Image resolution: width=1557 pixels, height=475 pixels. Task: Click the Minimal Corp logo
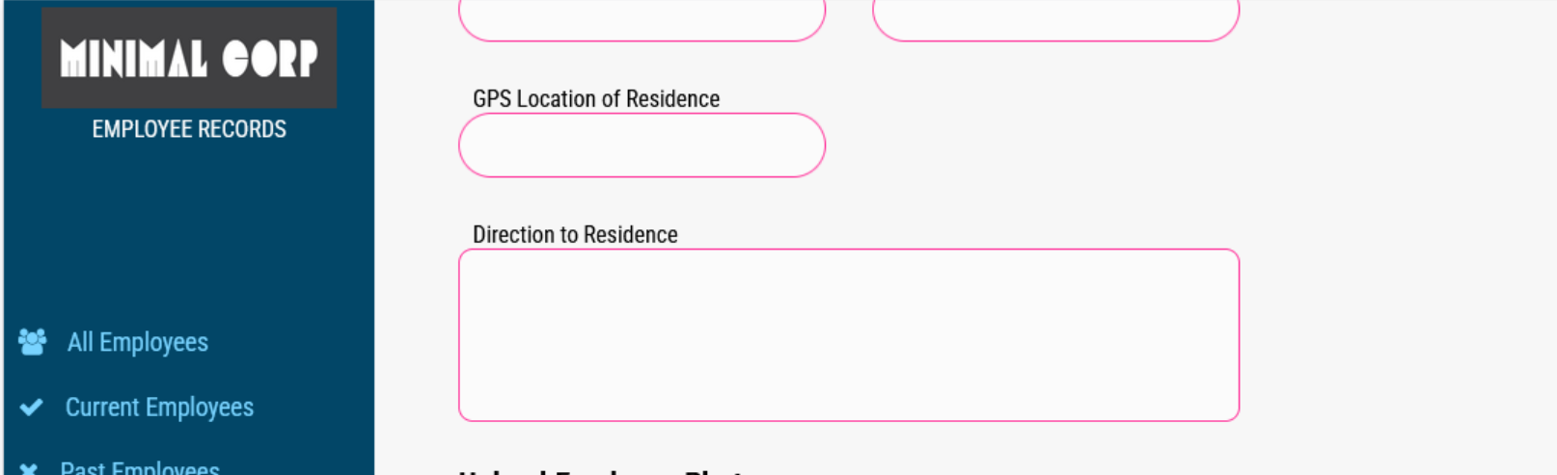(189, 58)
